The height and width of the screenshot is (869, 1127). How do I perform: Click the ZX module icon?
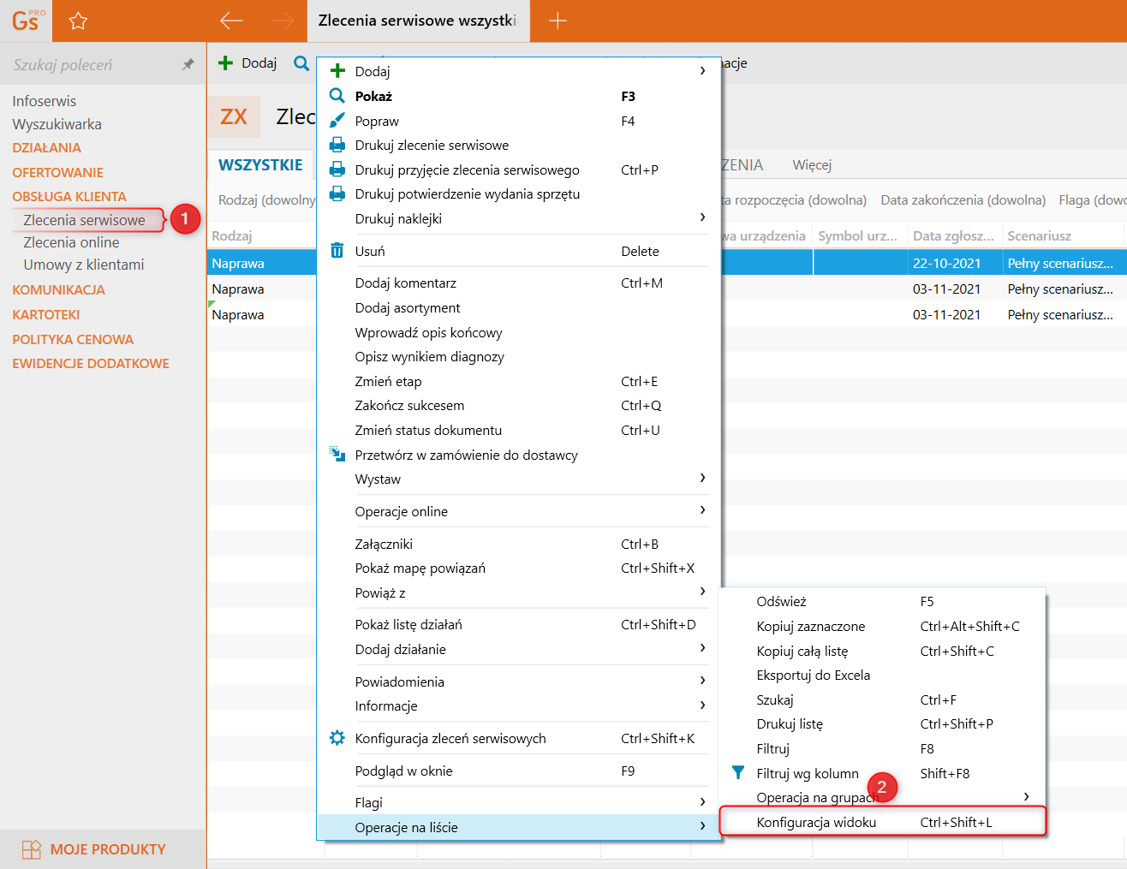[x=234, y=116]
